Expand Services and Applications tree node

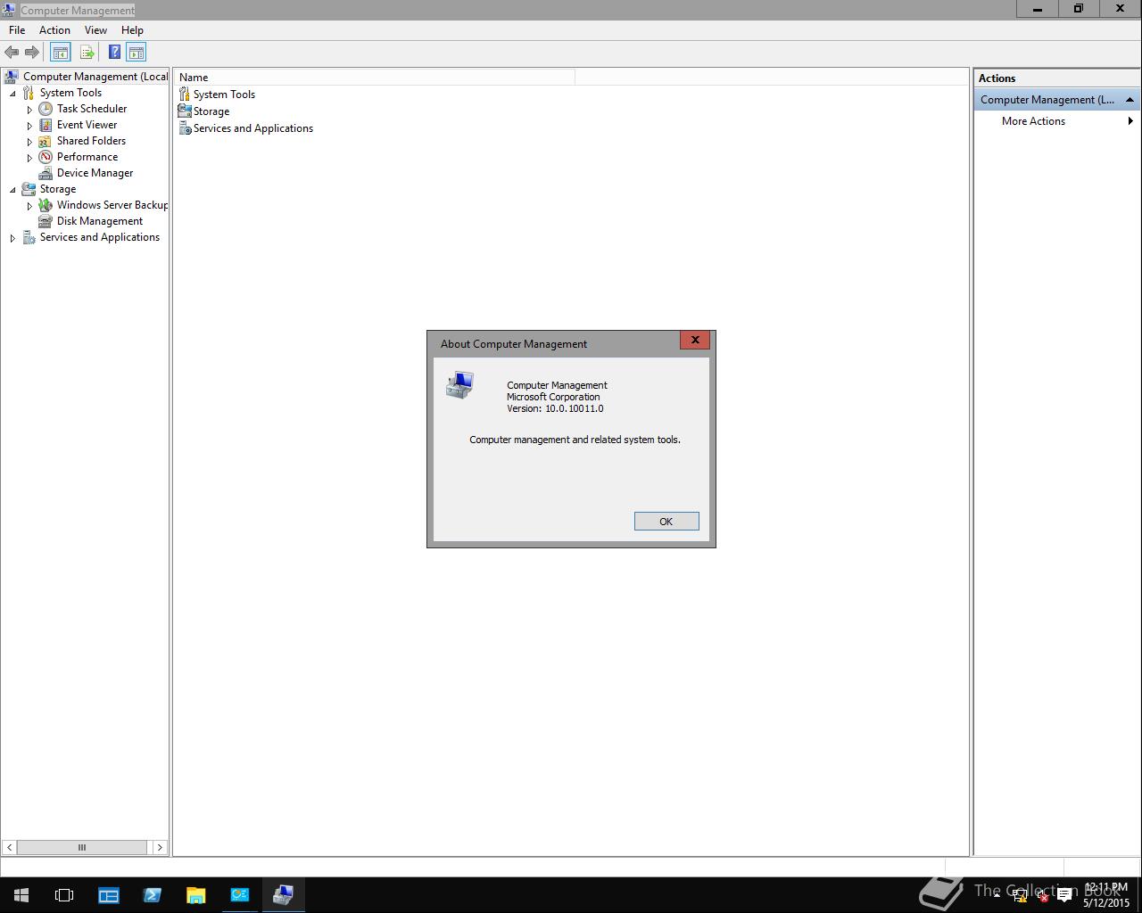point(12,238)
